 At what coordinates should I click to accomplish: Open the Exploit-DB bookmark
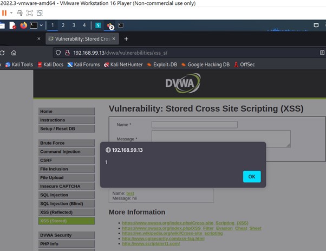[x=162, y=65]
